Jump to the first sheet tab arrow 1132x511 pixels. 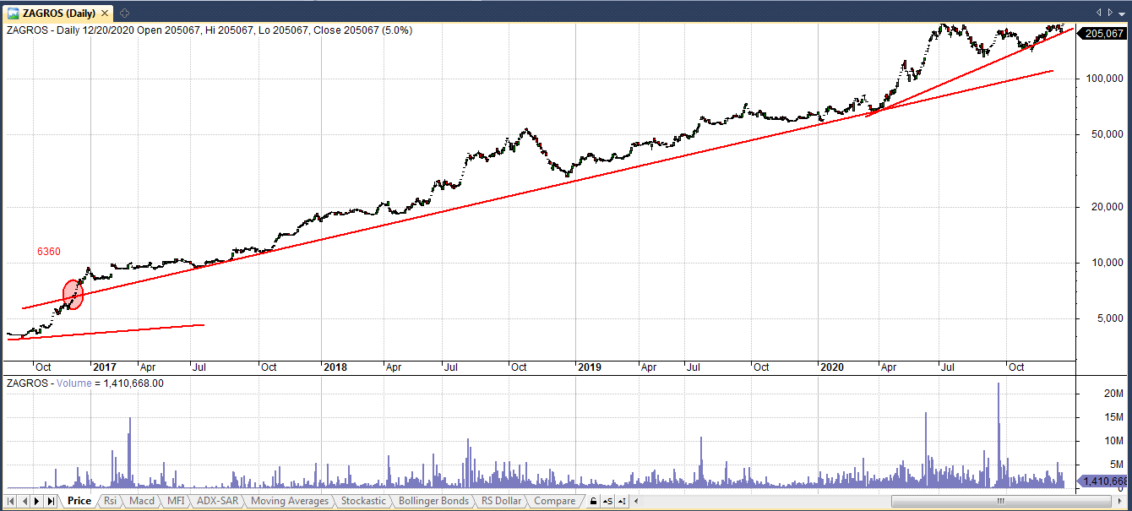[x=10, y=502]
